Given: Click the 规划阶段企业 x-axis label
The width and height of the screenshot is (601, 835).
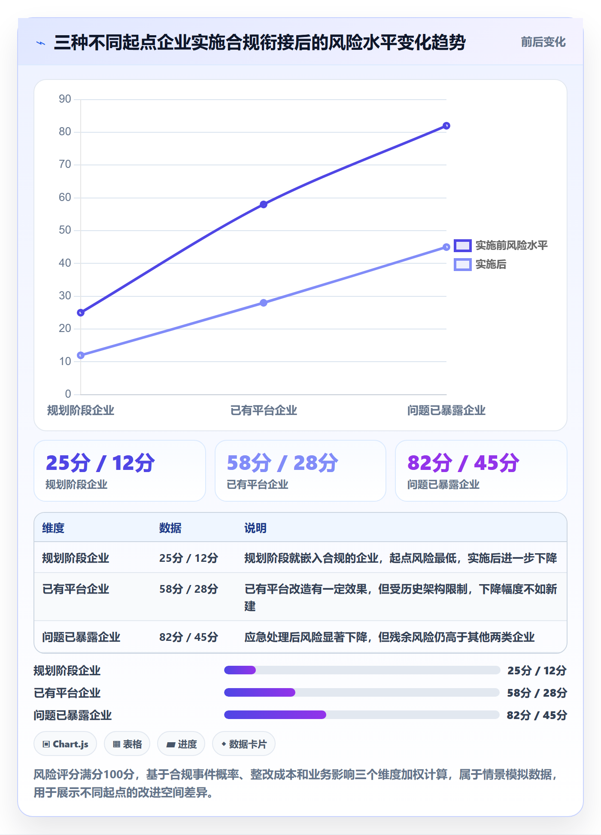Looking at the screenshot, I should coord(81,411).
